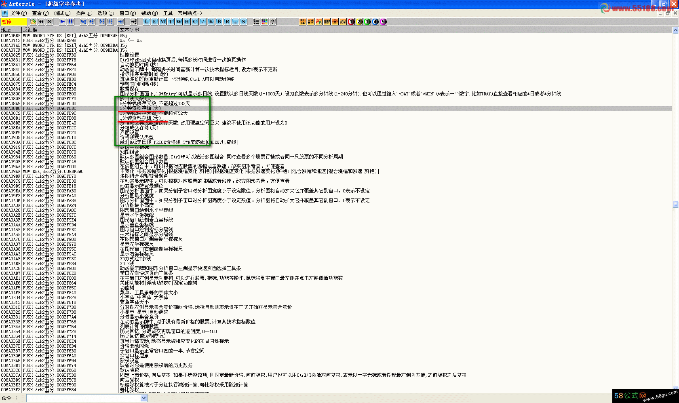The height and width of the screenshot is (403, 679).
Task: Select the row '除权设置'
Action: click(336, 361)
